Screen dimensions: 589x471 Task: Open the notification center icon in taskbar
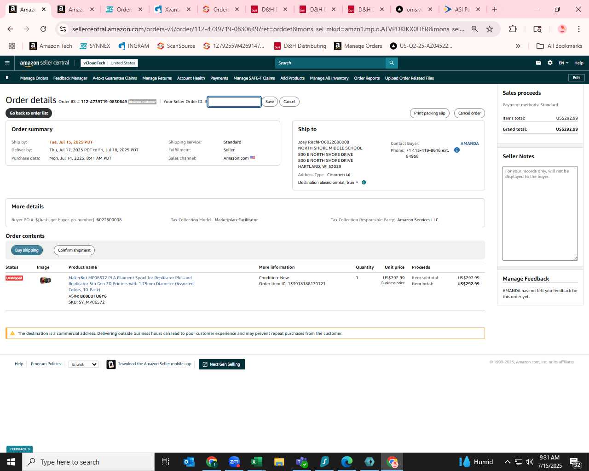575,462
